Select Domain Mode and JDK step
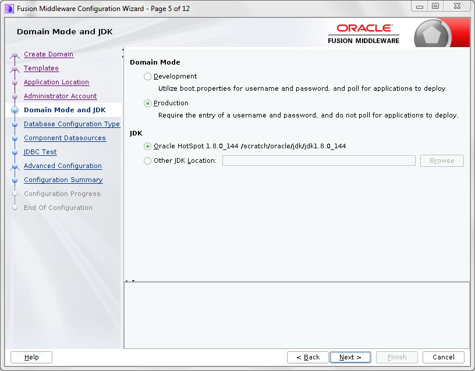475x371 pixels. [x=65, y=110]
